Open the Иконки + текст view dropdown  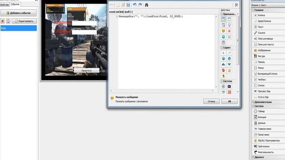[268, 5]
